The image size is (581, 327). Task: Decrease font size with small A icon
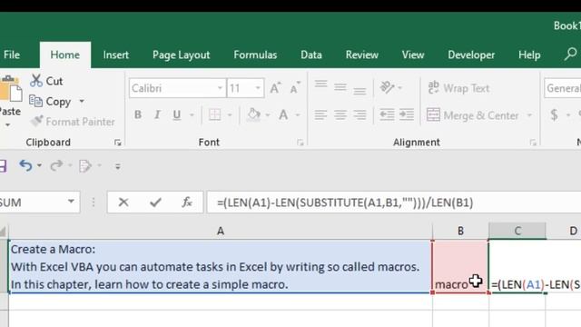(x=295, y=88)
